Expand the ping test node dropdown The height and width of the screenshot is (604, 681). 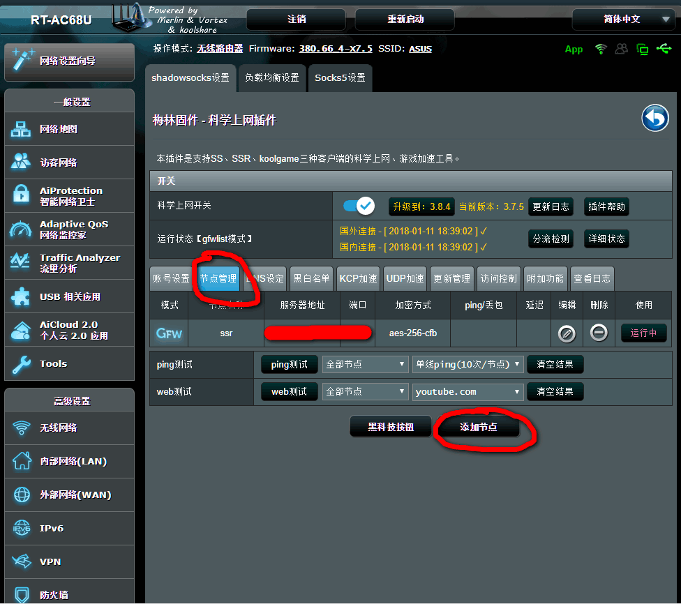point(366,364)
